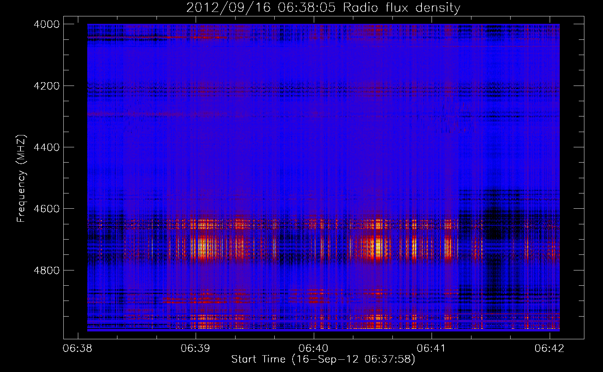The width and height of the screenshot is (603, 372).
Task: Click the 06:40 time axis label
Action: pyautogui.click(x=313, y=348)
